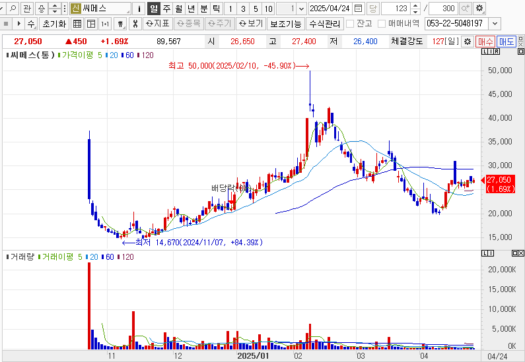Open the 관 watchlist button
This screenshot has width=525, height=362.
(27, 9)
